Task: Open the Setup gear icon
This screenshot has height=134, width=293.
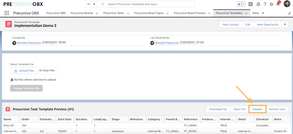Action: [271, 4]
